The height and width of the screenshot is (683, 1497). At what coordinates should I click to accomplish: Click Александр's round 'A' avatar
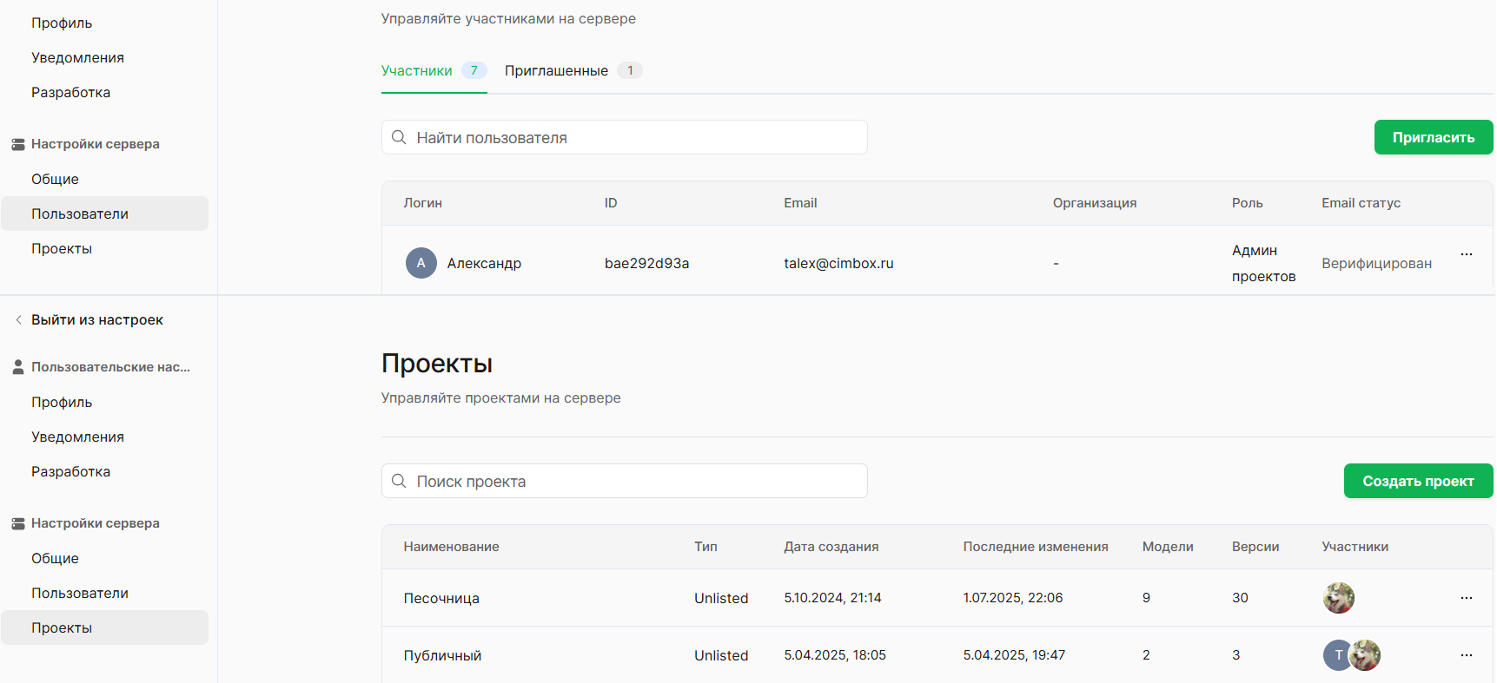click(x=421, y=263)
